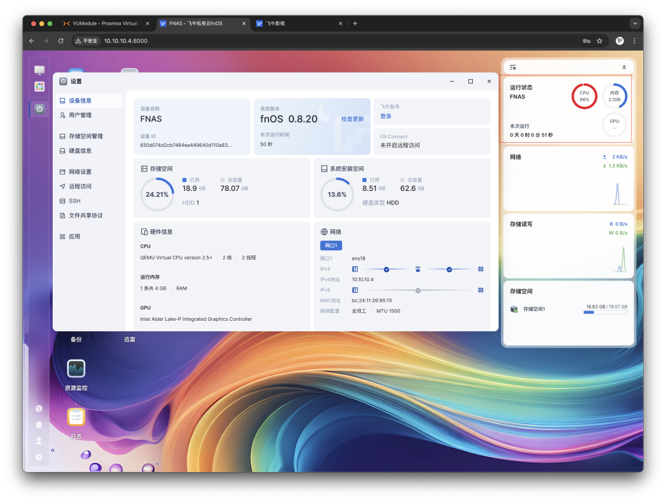Select 用户管理 in settings sidebar

(79, 115)
